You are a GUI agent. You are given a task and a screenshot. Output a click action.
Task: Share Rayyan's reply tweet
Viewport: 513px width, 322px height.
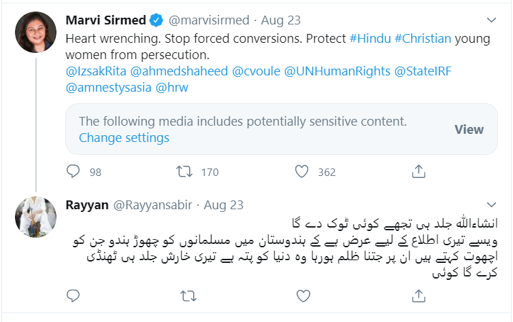[418, 296]
